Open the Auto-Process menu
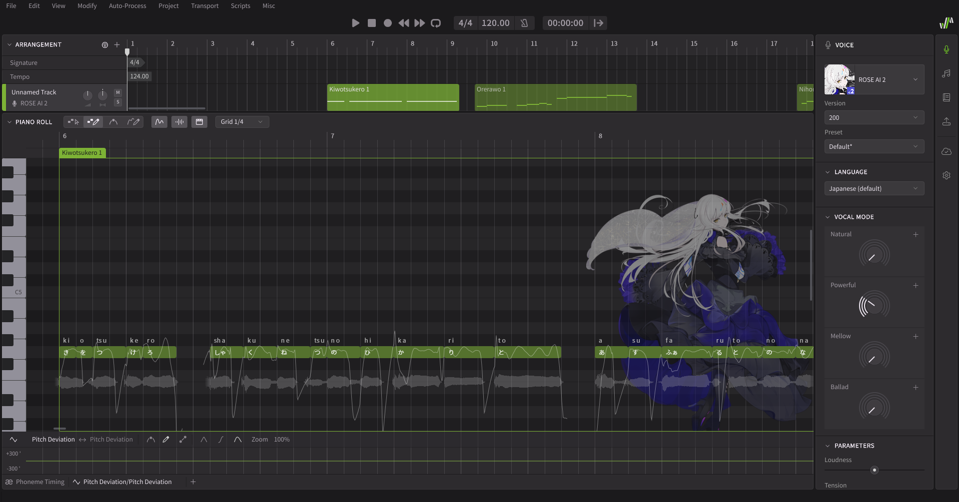The width and height of the screenshot is (959, 502). click(127, 6)
